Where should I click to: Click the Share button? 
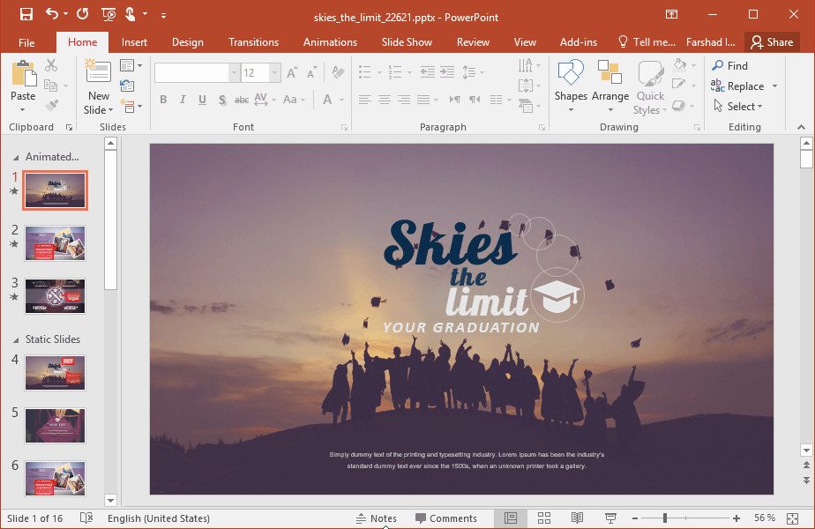772,42
